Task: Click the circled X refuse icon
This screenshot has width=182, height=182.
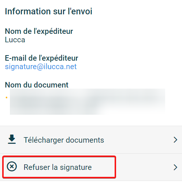Action: (12, 166)
